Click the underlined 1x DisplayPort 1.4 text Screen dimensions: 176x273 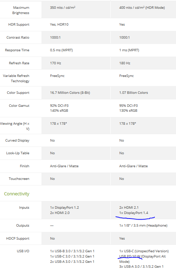(134, 213)
